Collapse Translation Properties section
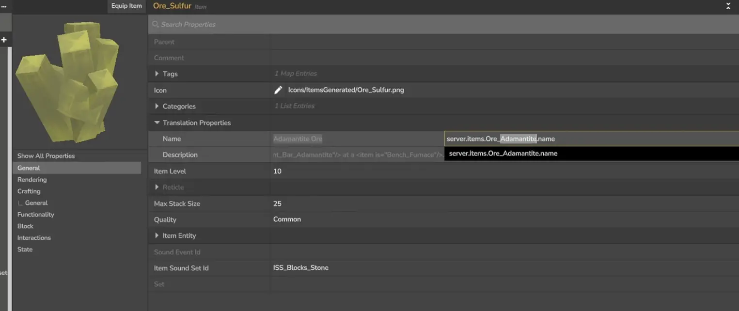 coord(157,123)
